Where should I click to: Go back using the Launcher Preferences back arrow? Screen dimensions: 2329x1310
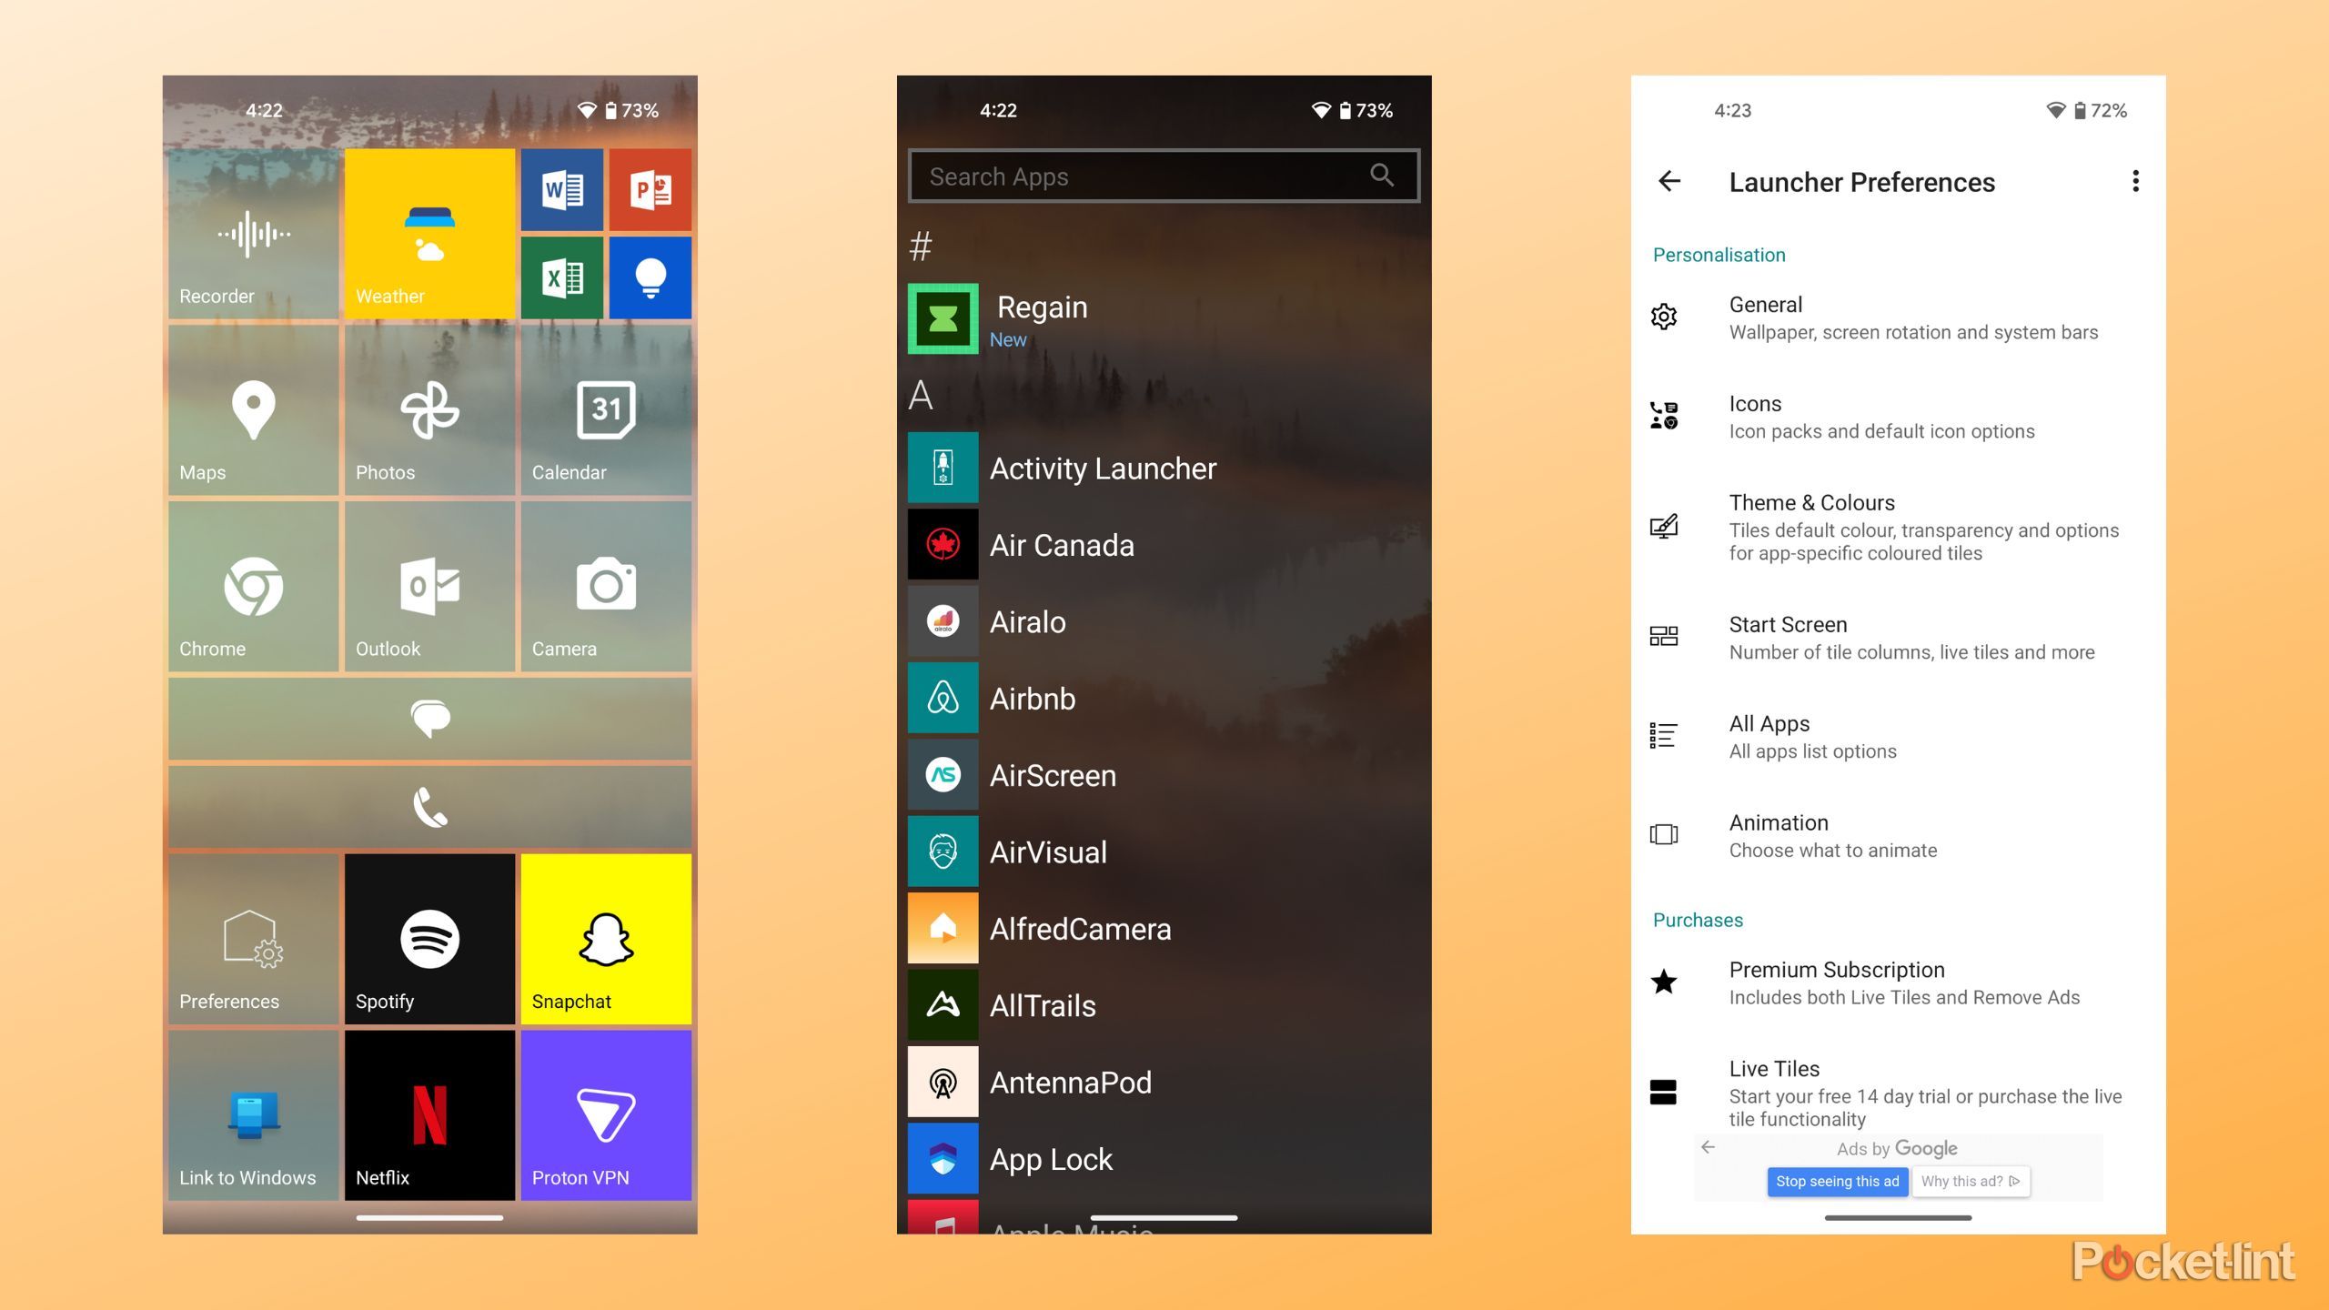[1670, 182]
